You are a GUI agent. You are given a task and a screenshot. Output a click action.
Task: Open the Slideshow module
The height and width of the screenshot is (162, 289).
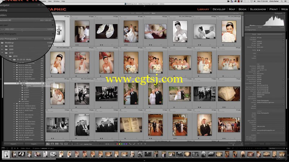tap(258, 9)
